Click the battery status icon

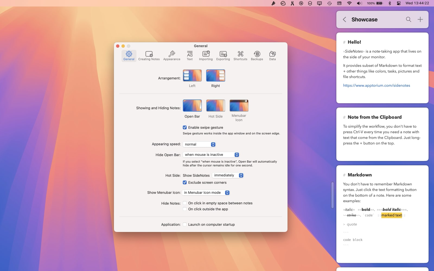click(x=379, y=3)
